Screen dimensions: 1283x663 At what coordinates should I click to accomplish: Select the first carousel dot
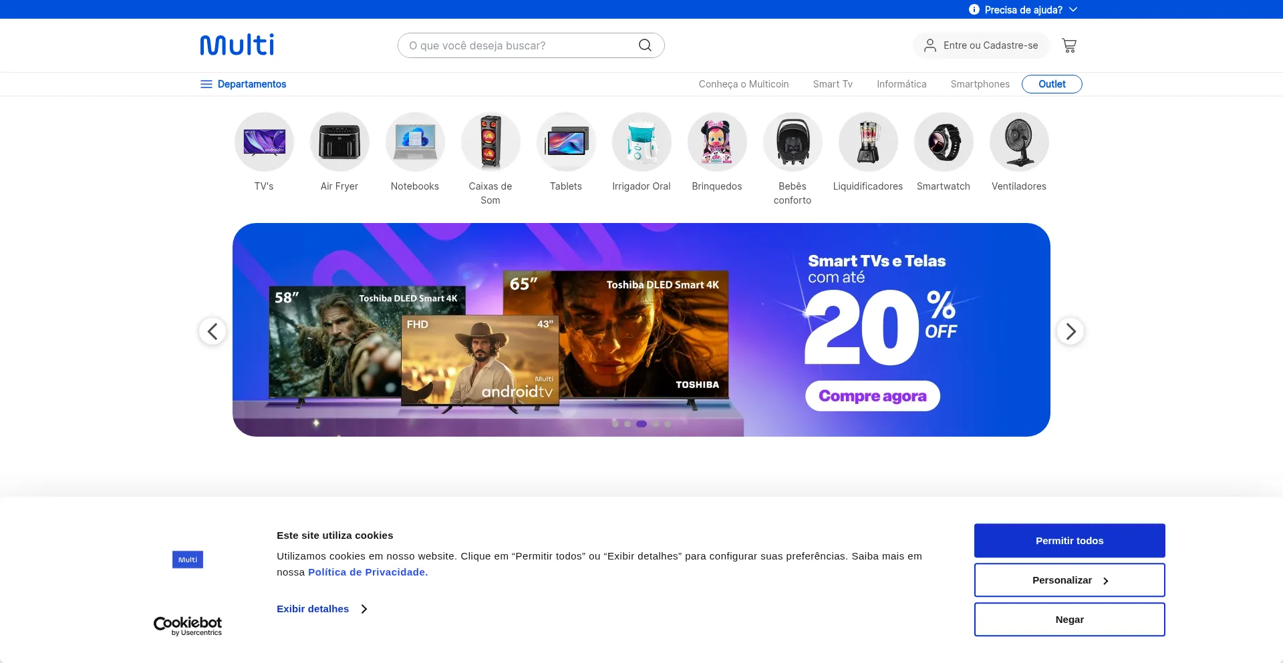615,424
